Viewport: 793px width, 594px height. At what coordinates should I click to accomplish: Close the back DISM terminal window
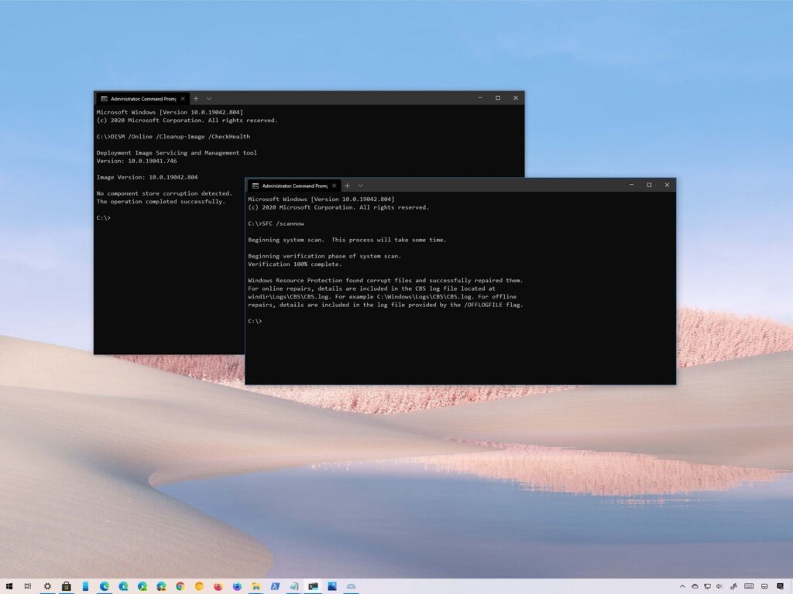coord(515,98)
